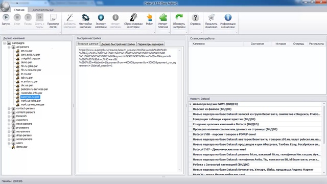Open news Datacol 7.07 Динамические плагины
Image resolution: width=327 pixels, height=184 pixels.
pos(219,149)
